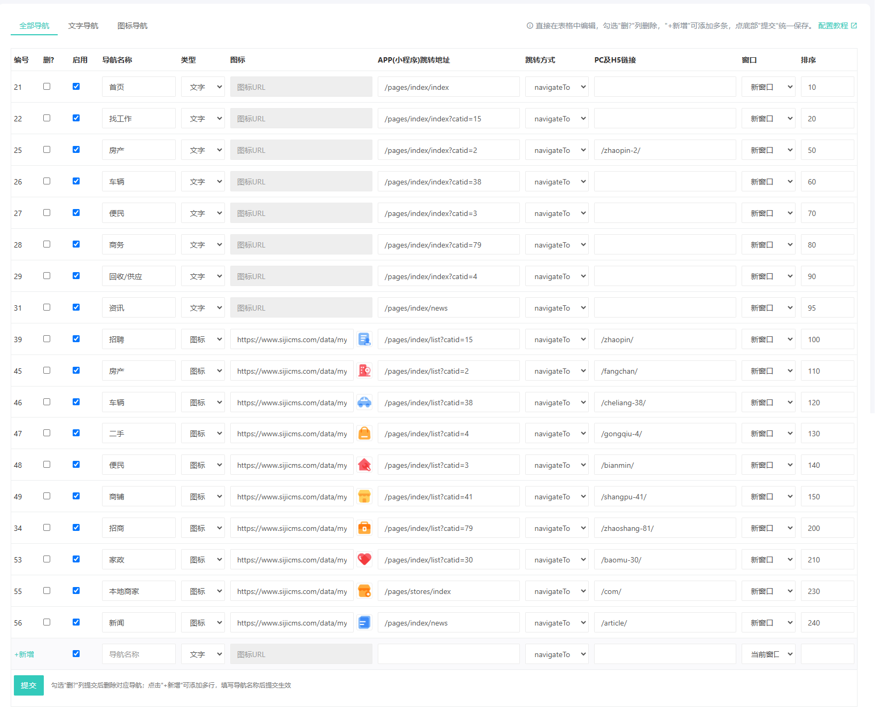Click the APP path field ending catid=41
The height and width of the screenshot is (710, 880).
(449, 497)
